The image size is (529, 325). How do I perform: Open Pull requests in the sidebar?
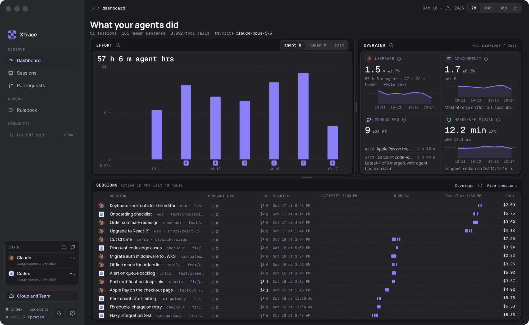point(42,85)
